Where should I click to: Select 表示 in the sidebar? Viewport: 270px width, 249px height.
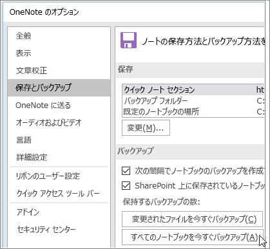(x=24, y=53)
